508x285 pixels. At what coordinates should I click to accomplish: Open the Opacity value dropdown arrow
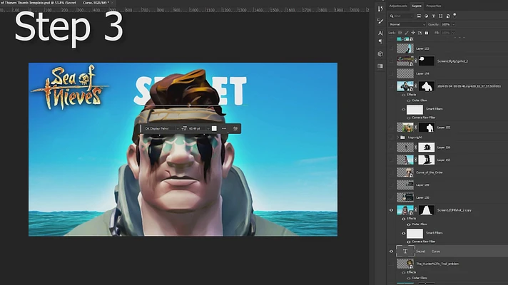(453, 24)
